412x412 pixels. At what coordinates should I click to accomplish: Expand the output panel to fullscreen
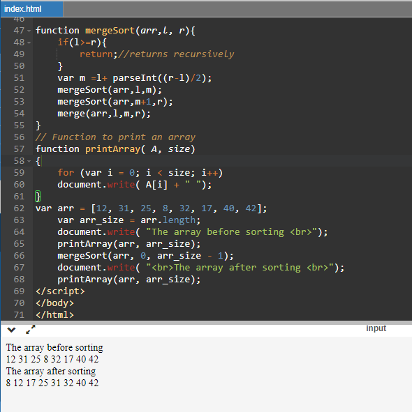[31, 329]
